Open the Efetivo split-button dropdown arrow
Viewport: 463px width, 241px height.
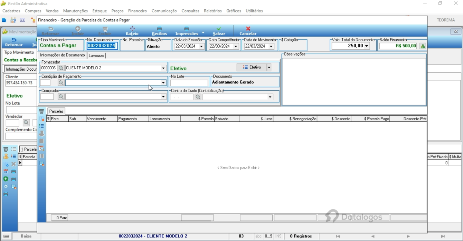[269, 68]
